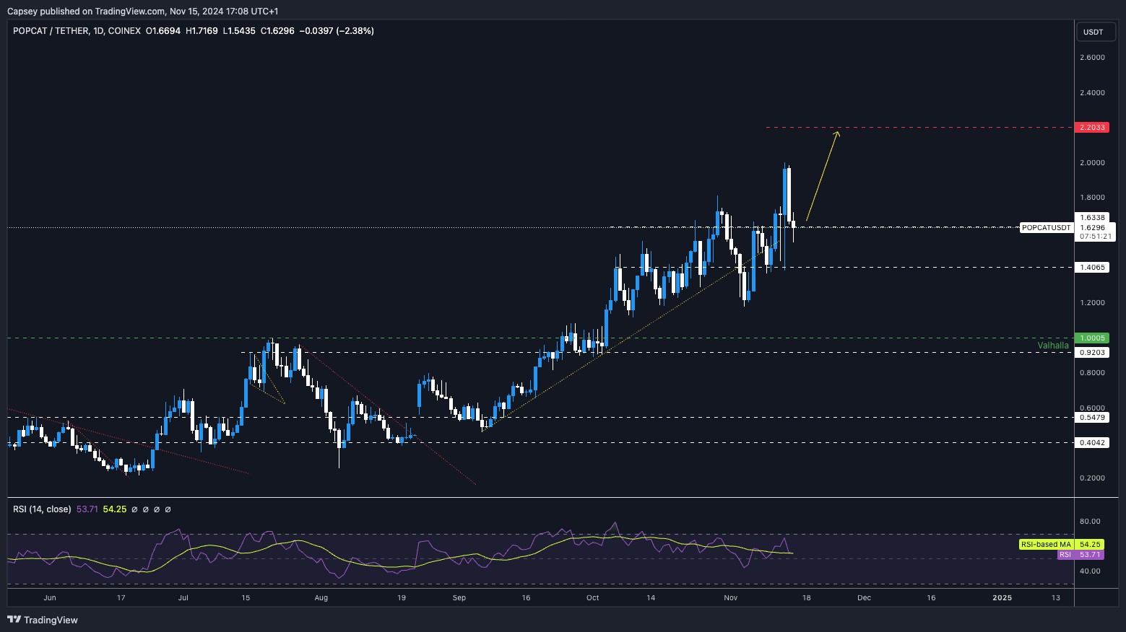Click the third ∅ icon in RSI row
This screenshot has height=632, width=1126.
[157, 509]
